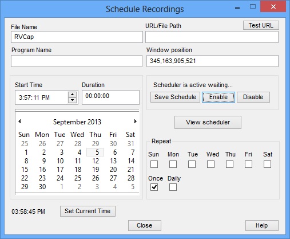
Task: Check the Mon repeat checkbox
Action: [x=173, y=164]
